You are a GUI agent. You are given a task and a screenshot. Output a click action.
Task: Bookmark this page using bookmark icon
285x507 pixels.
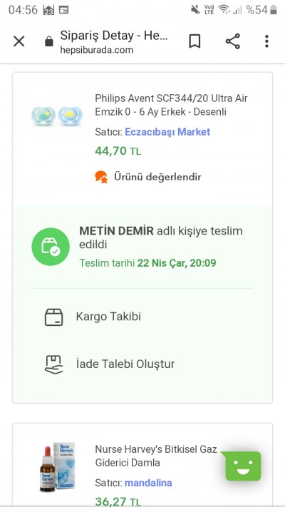coord(195,41)
